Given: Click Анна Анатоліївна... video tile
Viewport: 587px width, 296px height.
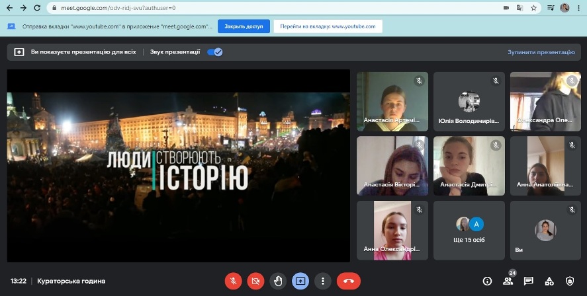Looking at the screenshot, I should 545,166.
